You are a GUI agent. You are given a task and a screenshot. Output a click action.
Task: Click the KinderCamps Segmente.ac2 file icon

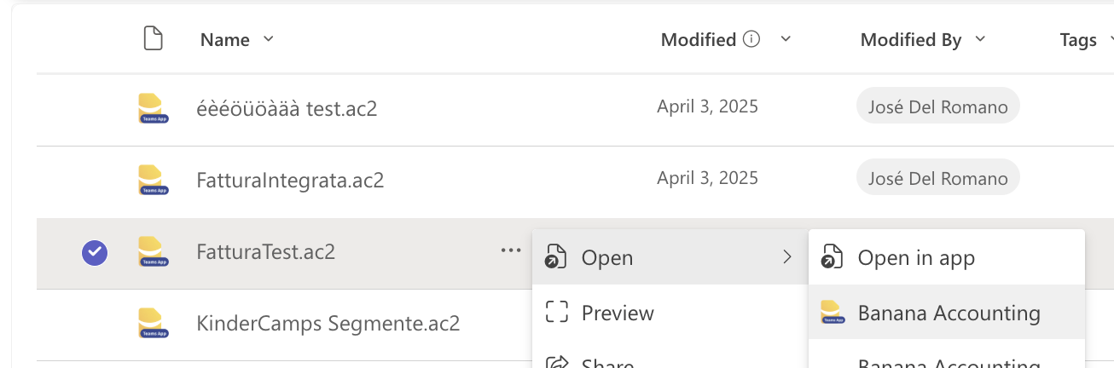(x=153, y=324)
